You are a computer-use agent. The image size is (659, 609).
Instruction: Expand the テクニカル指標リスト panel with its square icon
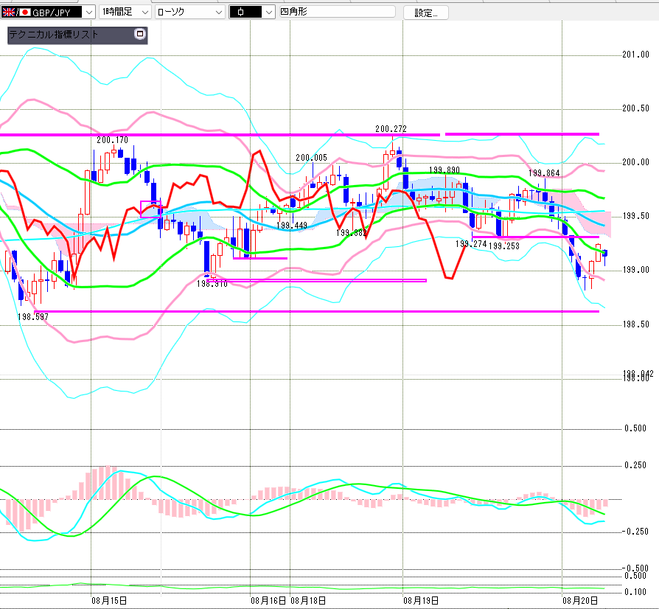point(140,34)
